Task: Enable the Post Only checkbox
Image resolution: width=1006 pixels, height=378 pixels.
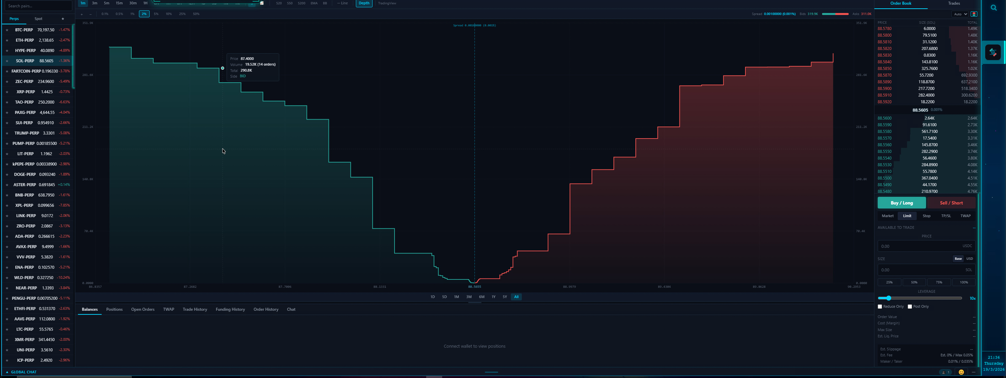Action: tap(910, 306)
